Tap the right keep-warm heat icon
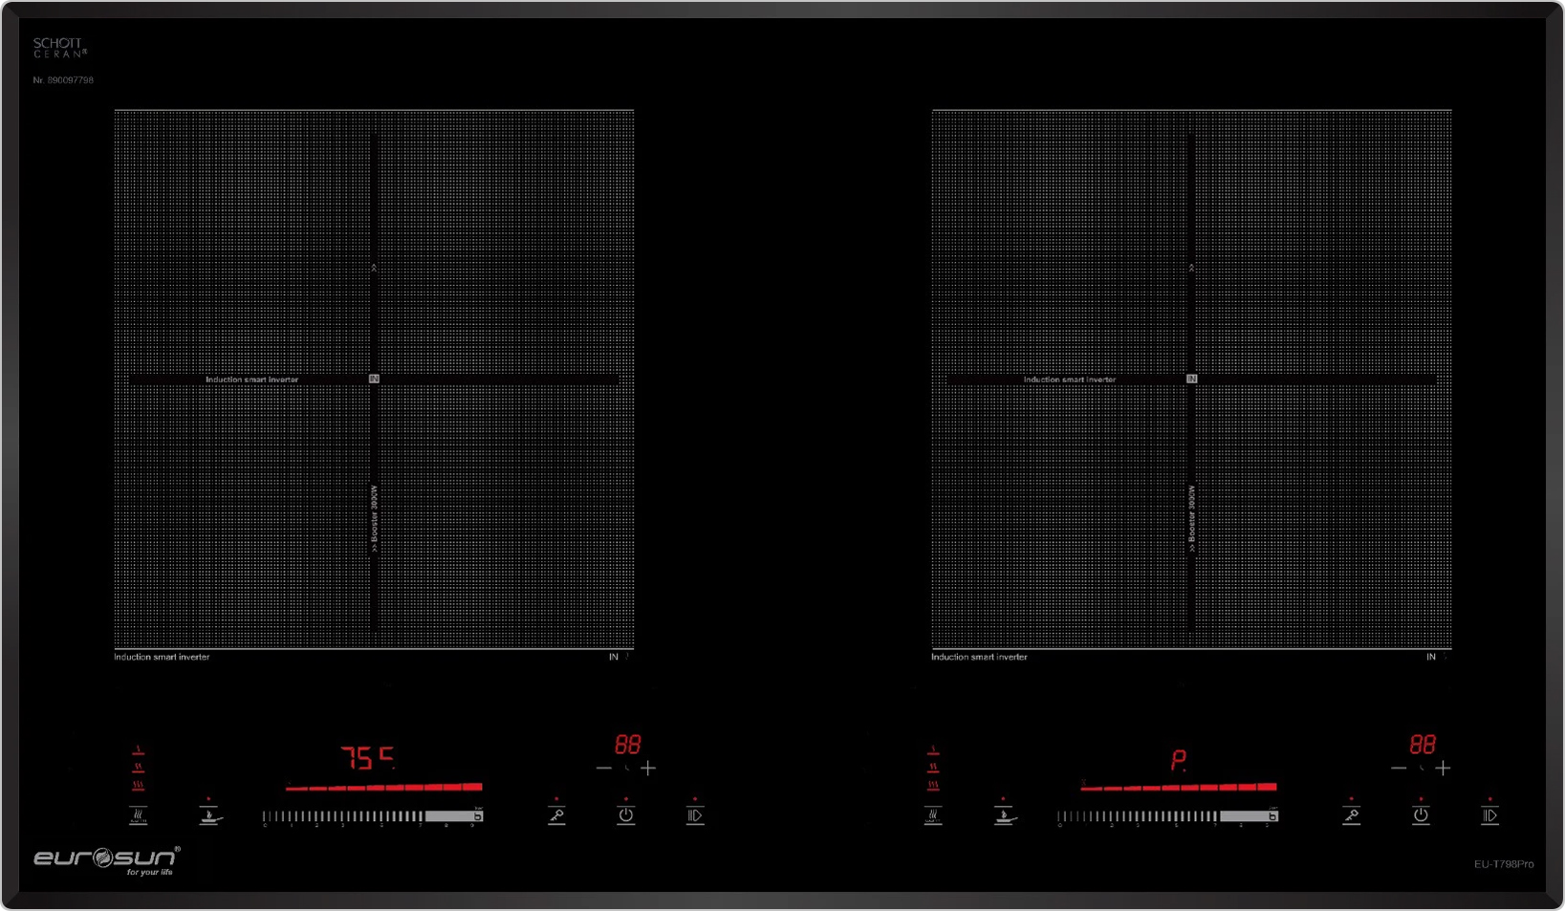This screenshot has height=911, width=1565. pyautogui.click(x=933, y=815)
